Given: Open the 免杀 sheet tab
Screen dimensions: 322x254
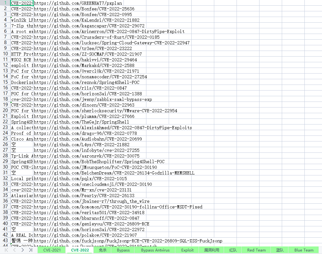Looking at the screenshot, I should tap(102, 250).
